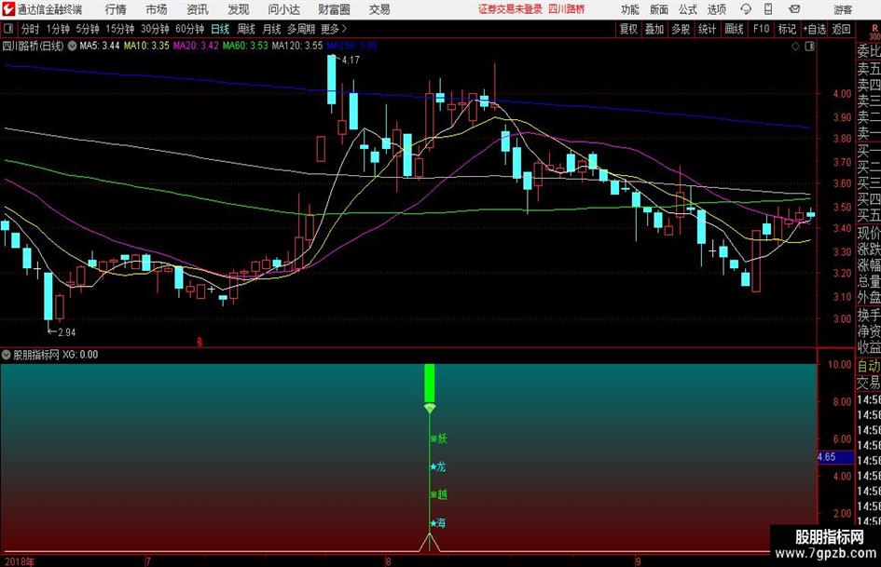
Task: Open the 市场 menu
Action: pyautogui.click(x=157, y=9)
